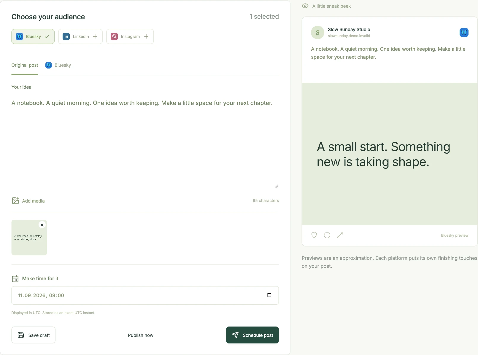
Task: Click the heart like icon in preview
Action: (x=314, y=235)
